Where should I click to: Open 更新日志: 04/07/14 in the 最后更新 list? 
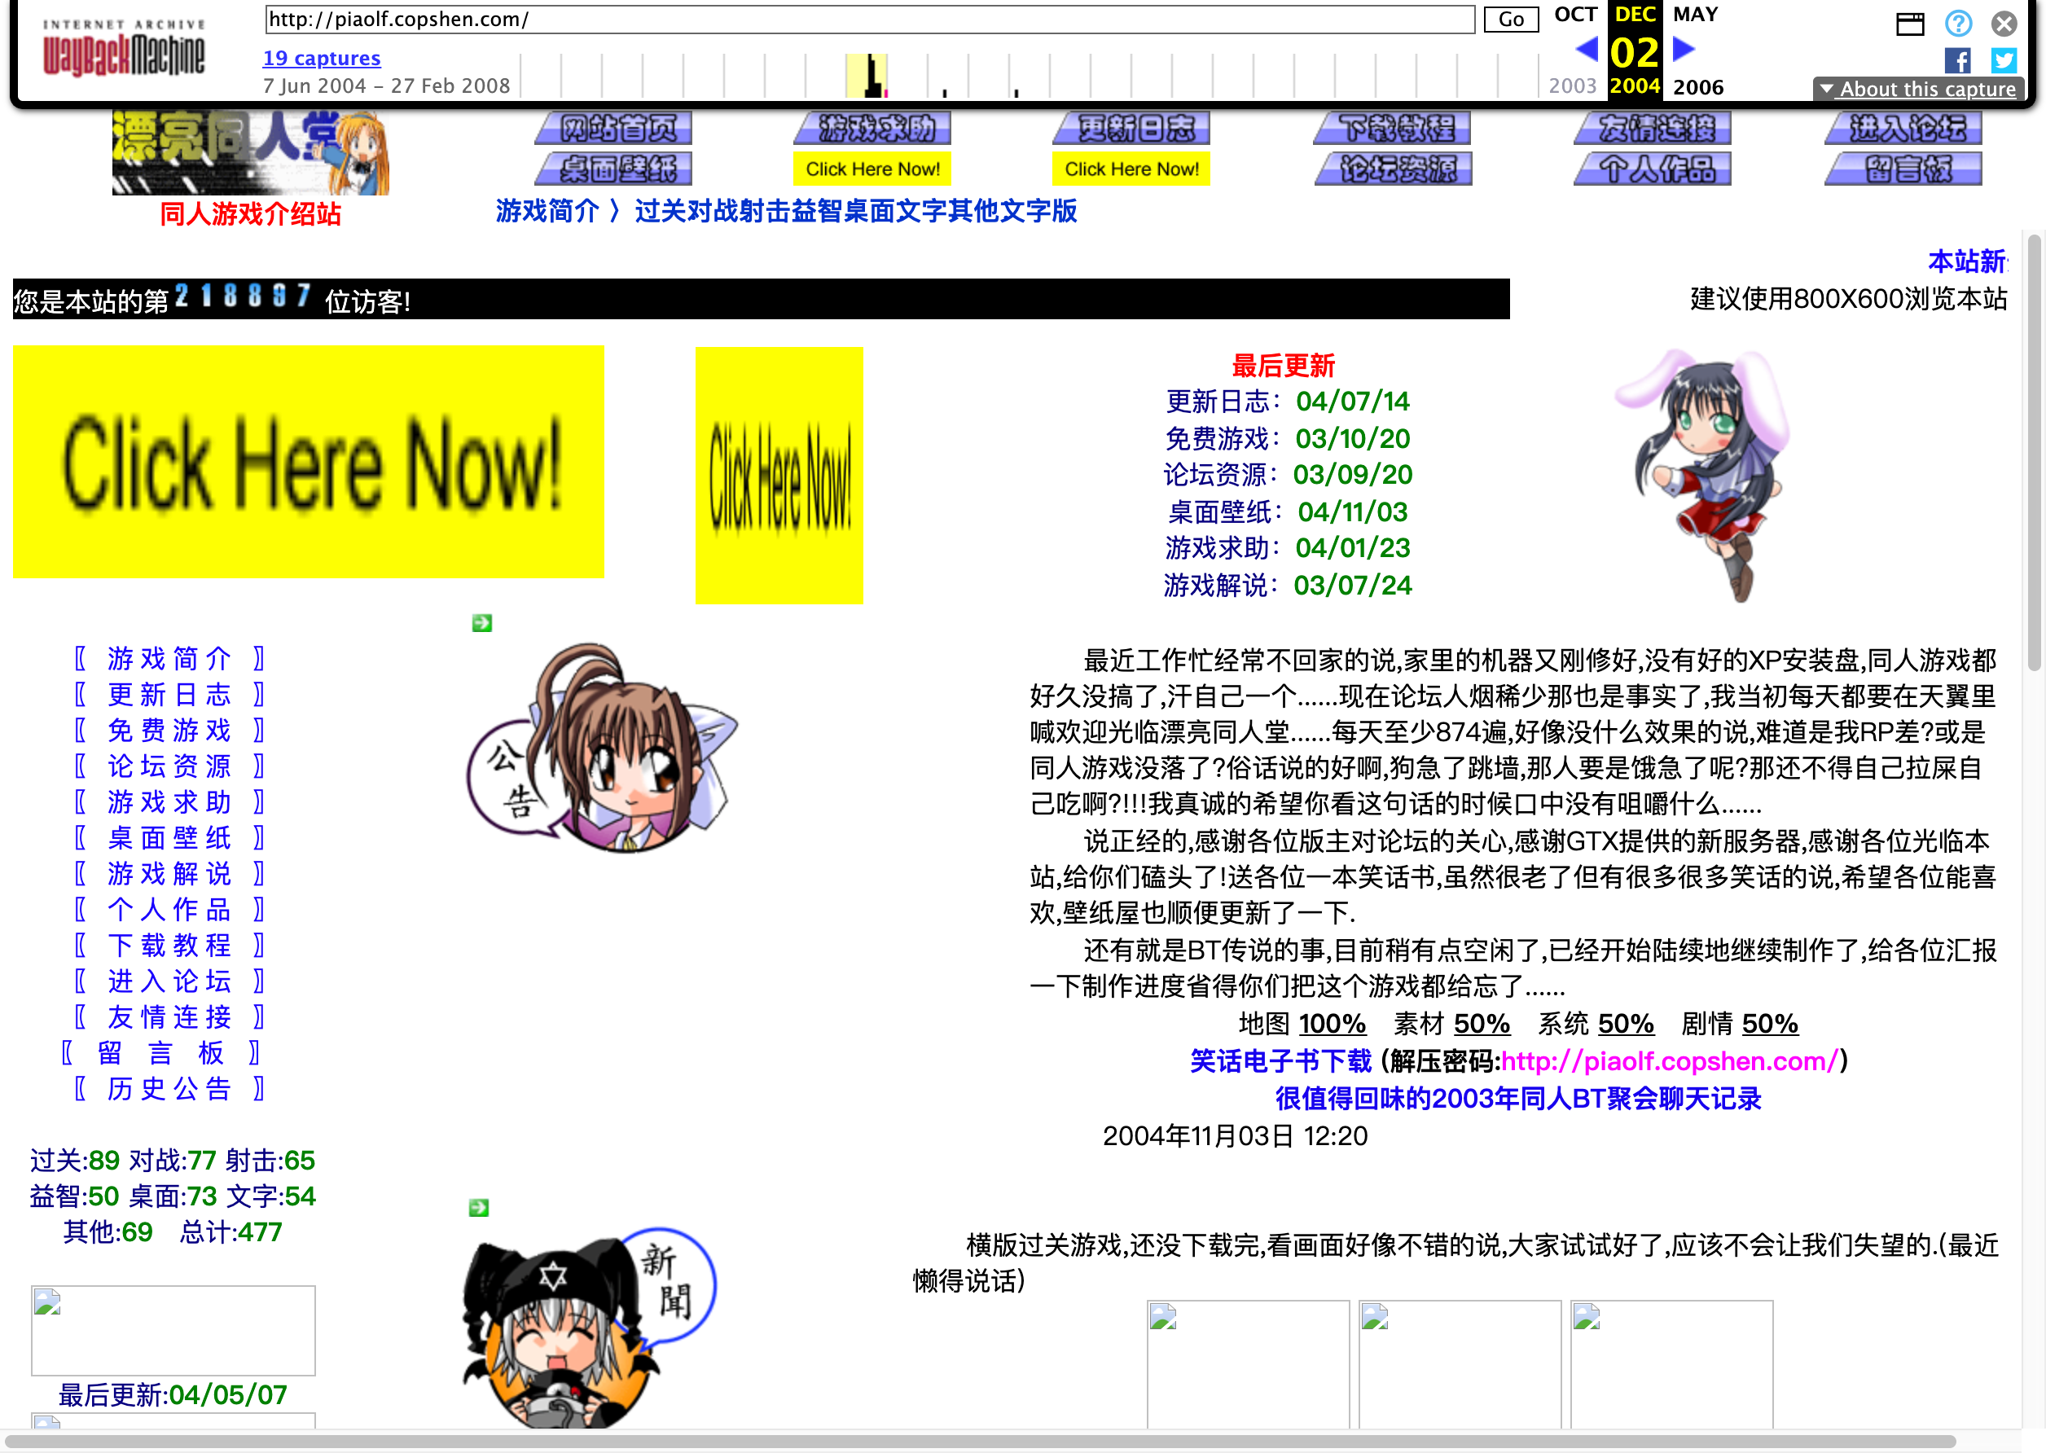coord(1289,402)
